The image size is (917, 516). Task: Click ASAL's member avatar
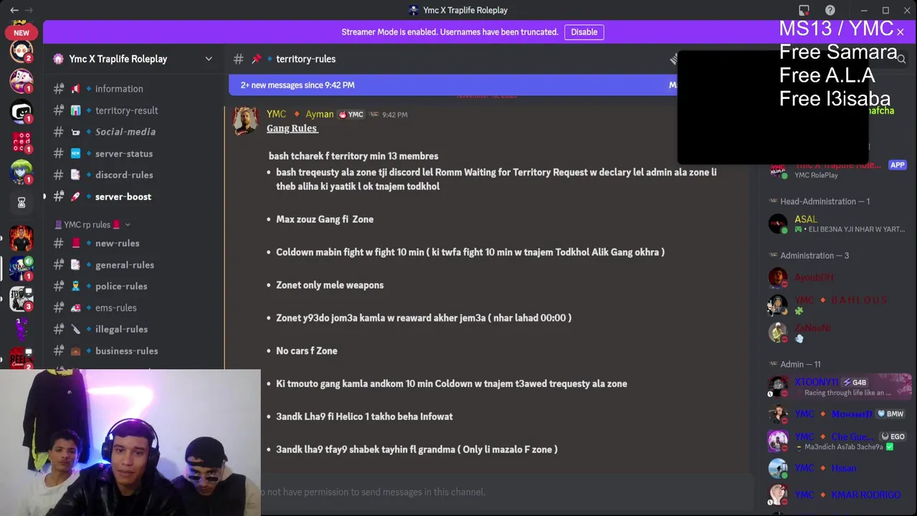tap(778, 224)
